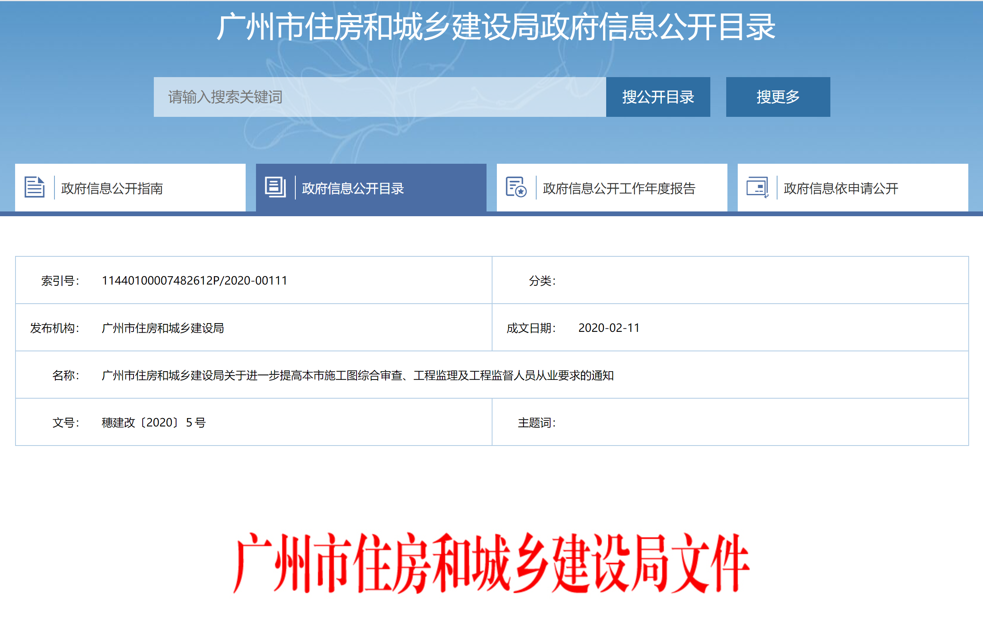
Task: Click the document number 穗建改〔2020〕5号
Action: pos(153,423)
